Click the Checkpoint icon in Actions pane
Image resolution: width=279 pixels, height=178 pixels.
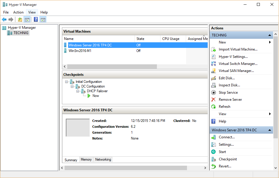coord(214,159)
